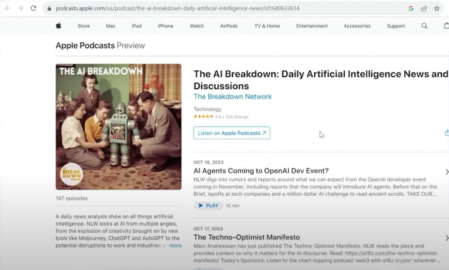Click the Listen on Apple Podcasts button
The width and height of the screenshot is (449, 270).
click(231, 133)
